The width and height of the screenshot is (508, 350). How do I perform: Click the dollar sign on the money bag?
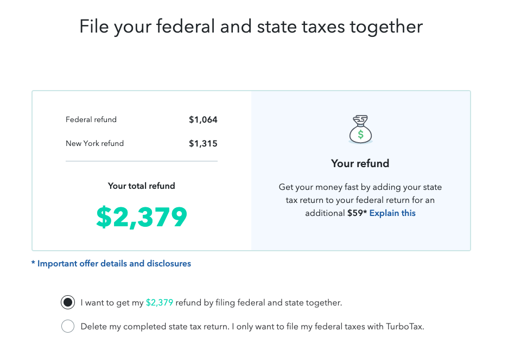click(x=360, y=134)
